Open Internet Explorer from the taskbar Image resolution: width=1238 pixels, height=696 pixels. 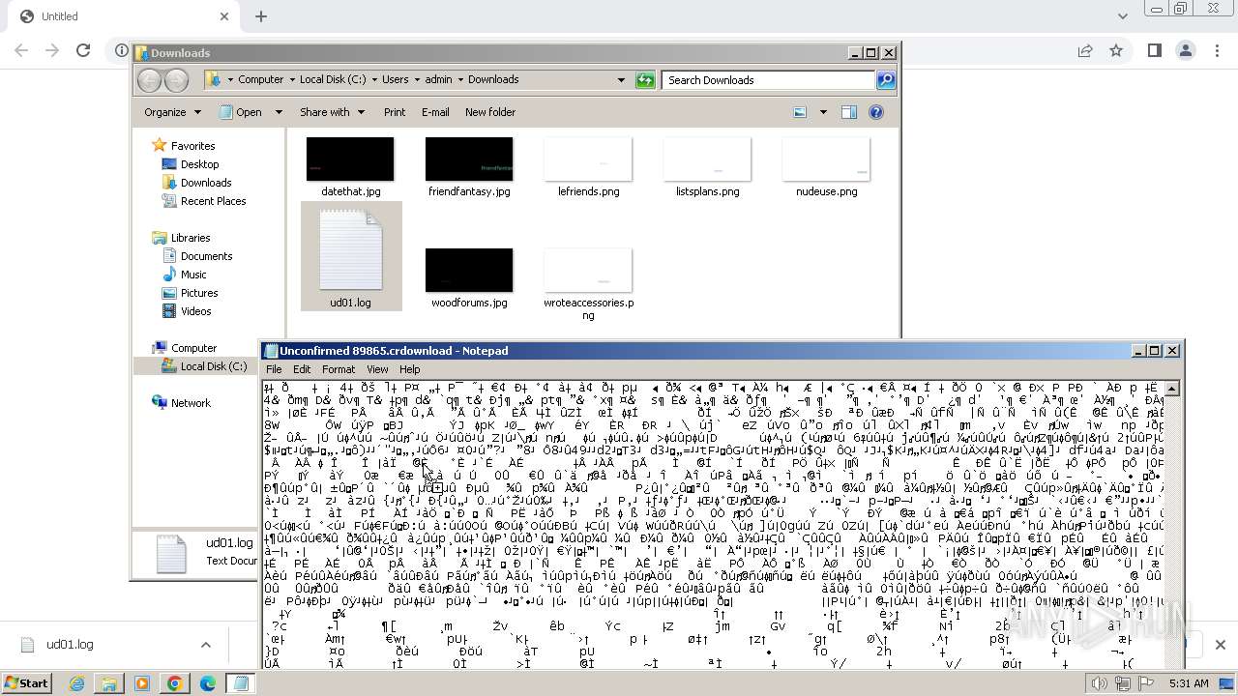(76, 683)
